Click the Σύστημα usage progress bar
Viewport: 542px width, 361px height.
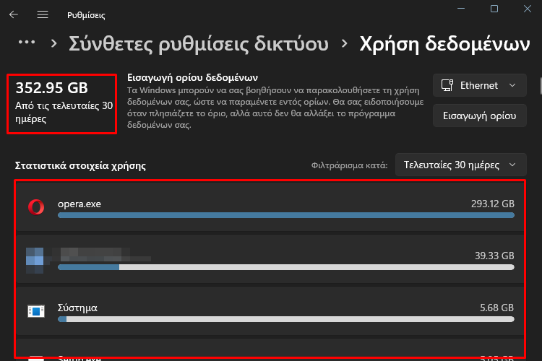coord(286,319)
